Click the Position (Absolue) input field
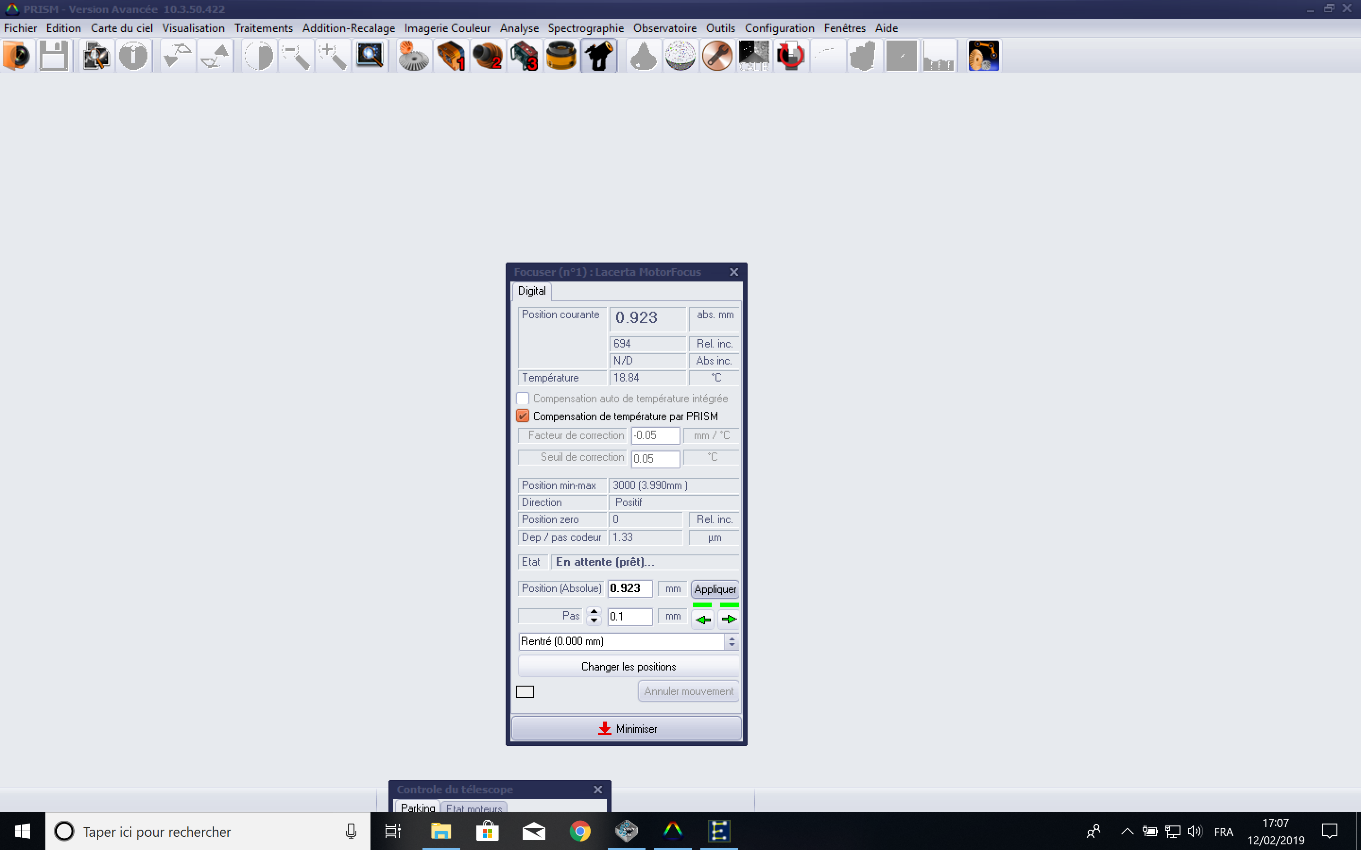The width and height of the screenshot is (1361, 850). click(629, 588)
